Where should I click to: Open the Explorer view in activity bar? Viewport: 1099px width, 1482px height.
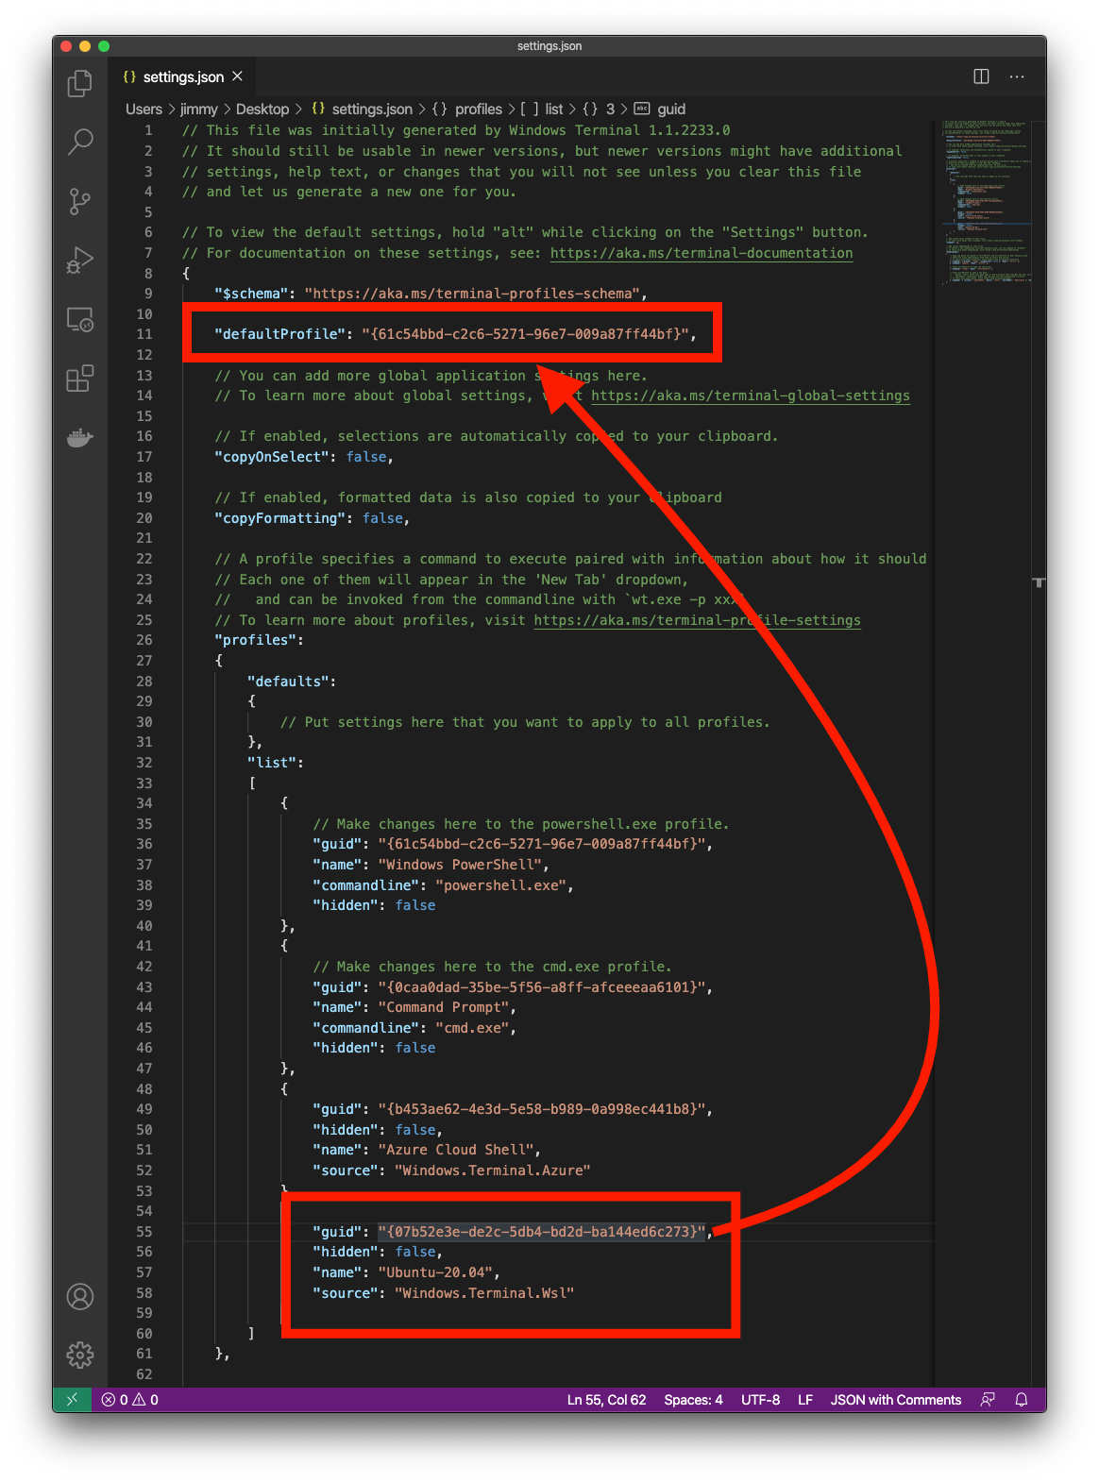(x=80, y=84)
